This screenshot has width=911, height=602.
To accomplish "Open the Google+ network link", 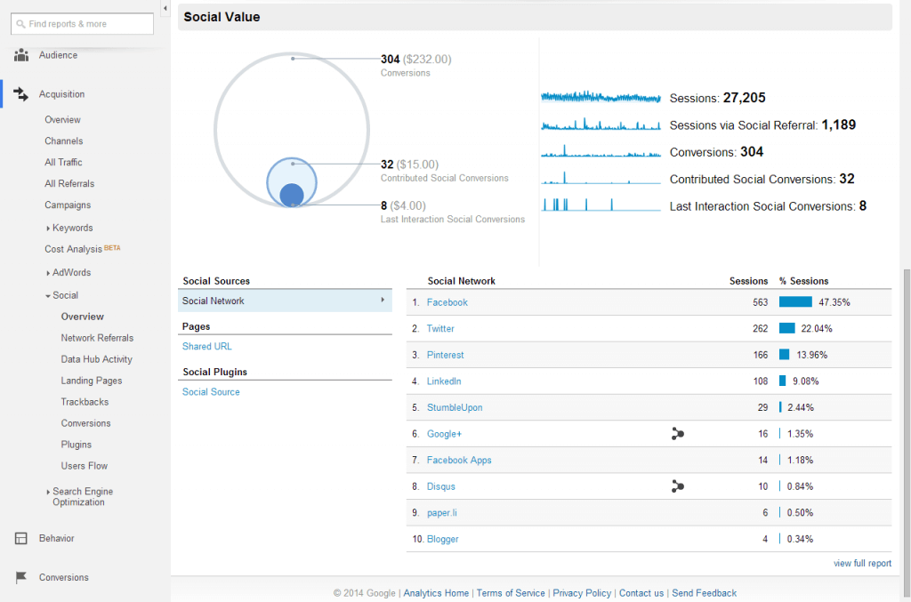I will pyautogui.click(x=444, y=434).
